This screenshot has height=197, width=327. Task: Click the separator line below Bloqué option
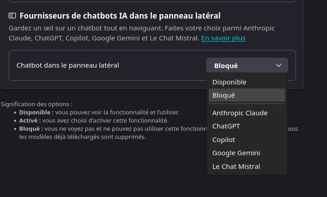click(x=247, y=104)
